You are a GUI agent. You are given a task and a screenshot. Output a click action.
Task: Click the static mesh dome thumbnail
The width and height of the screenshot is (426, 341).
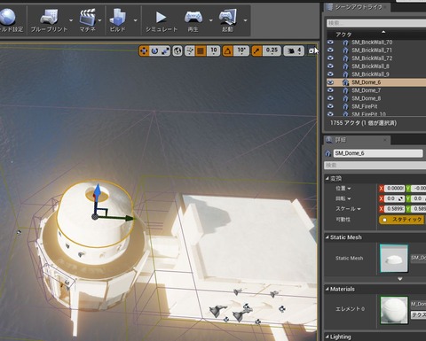point(394,259)
